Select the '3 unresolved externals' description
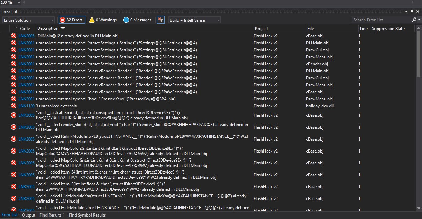Screen dimensions: 422x219 (x=56, y=106)
